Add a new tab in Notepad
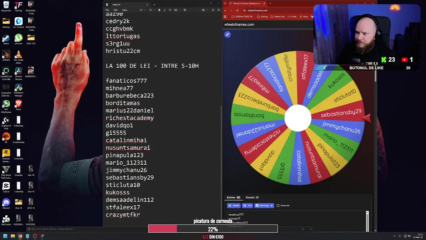 point(154,5)
